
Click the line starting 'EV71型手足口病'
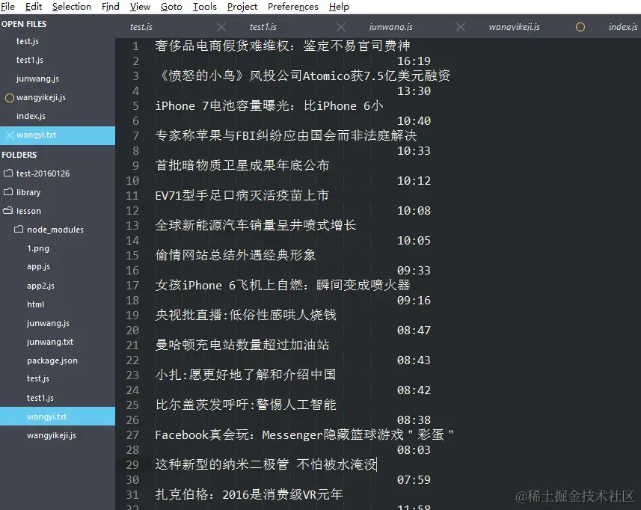[x=242, y=196]
